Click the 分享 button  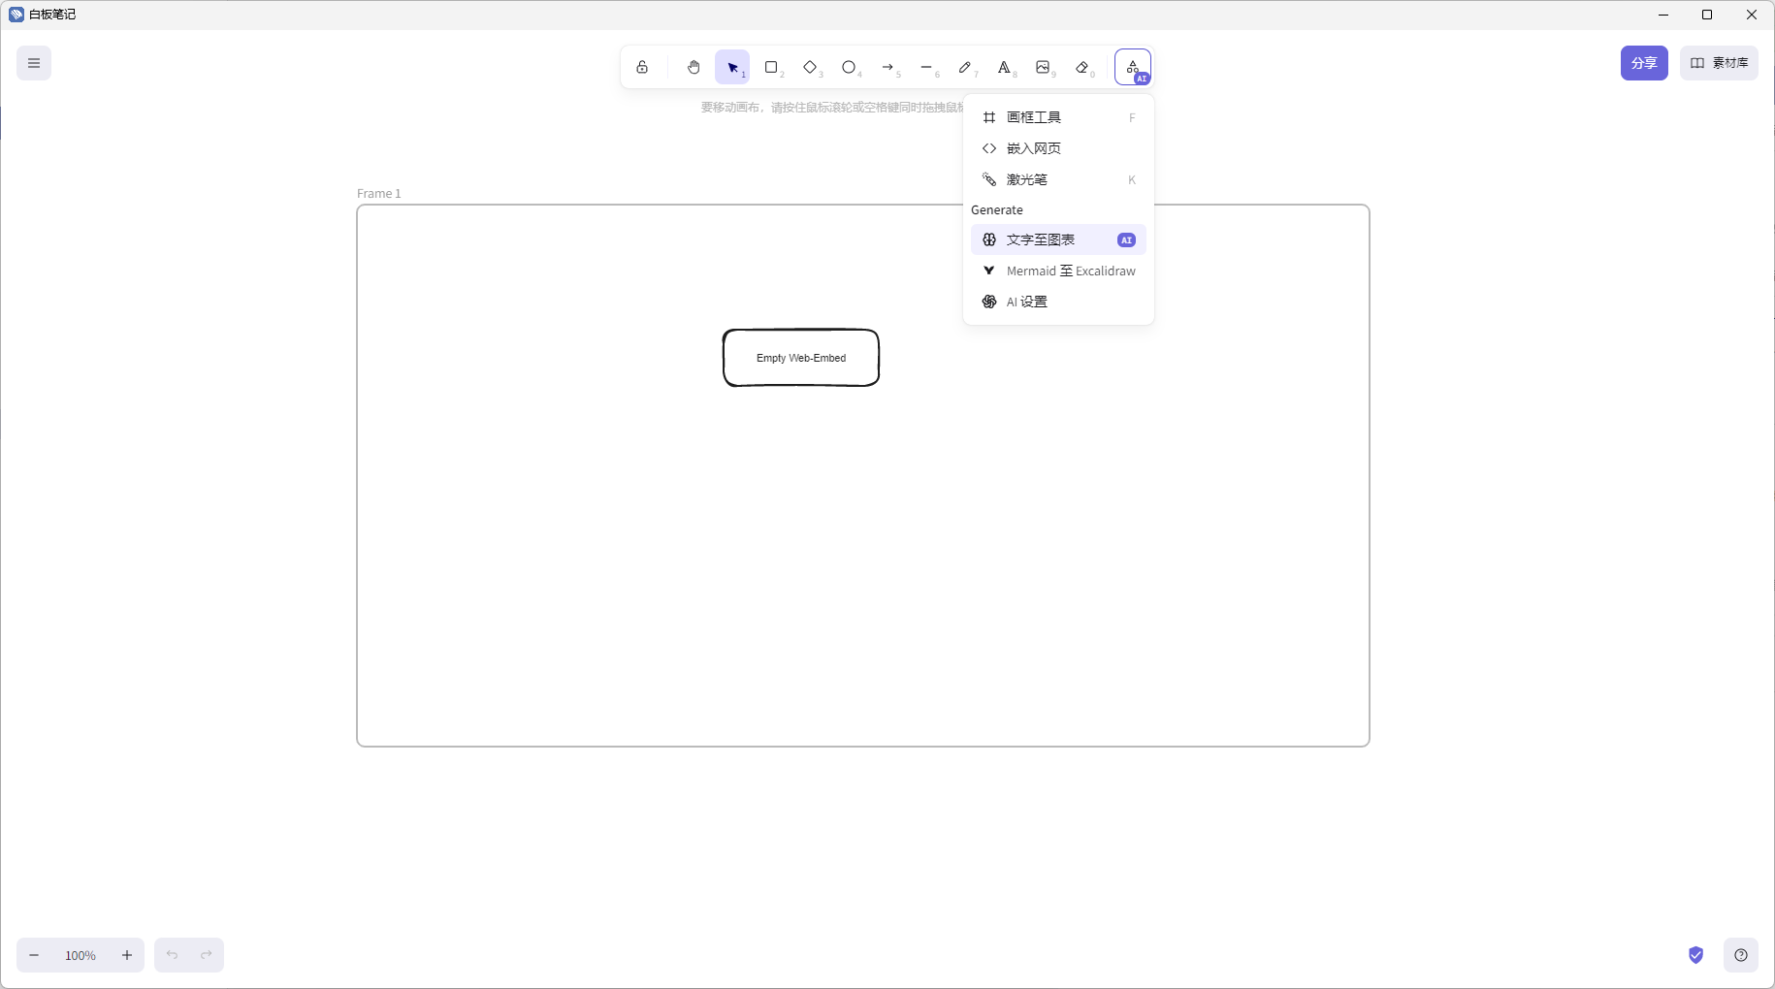point(1644,63)
